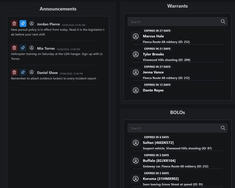Select the Marcus Hale warrant name

153,36
